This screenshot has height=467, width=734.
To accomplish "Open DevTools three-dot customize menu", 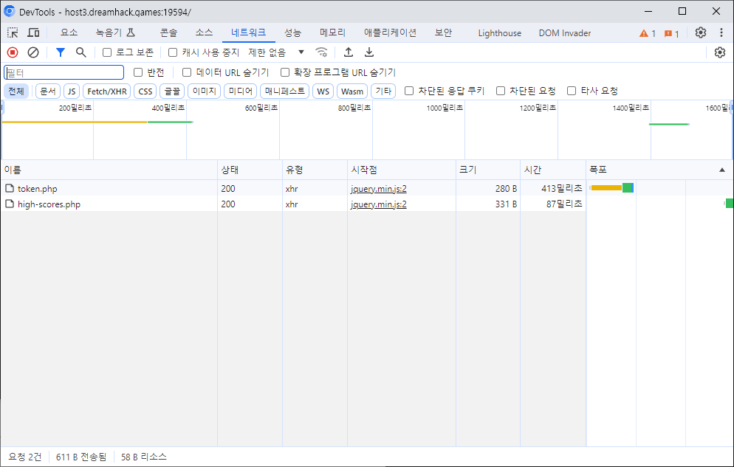I will [x=721, y=33].
